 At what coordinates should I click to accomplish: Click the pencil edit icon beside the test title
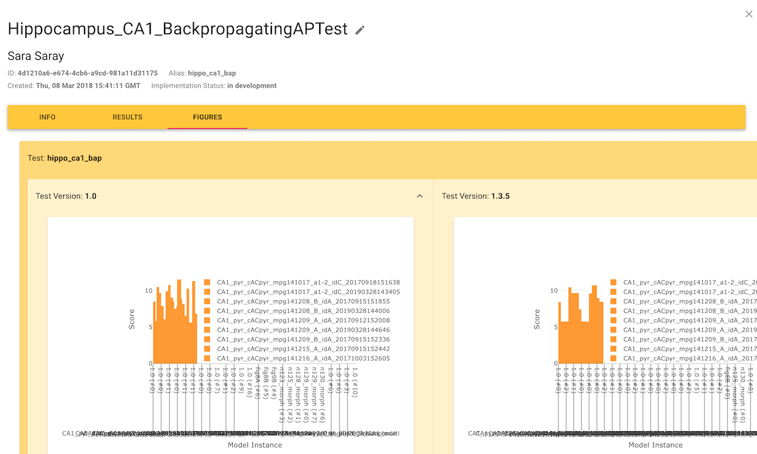coord(360,30)
